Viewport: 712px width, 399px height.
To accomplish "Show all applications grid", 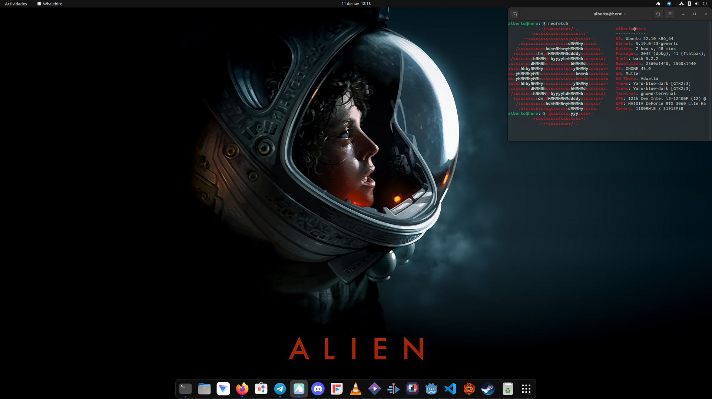I will pyautogui.click(x=526, y=389).
